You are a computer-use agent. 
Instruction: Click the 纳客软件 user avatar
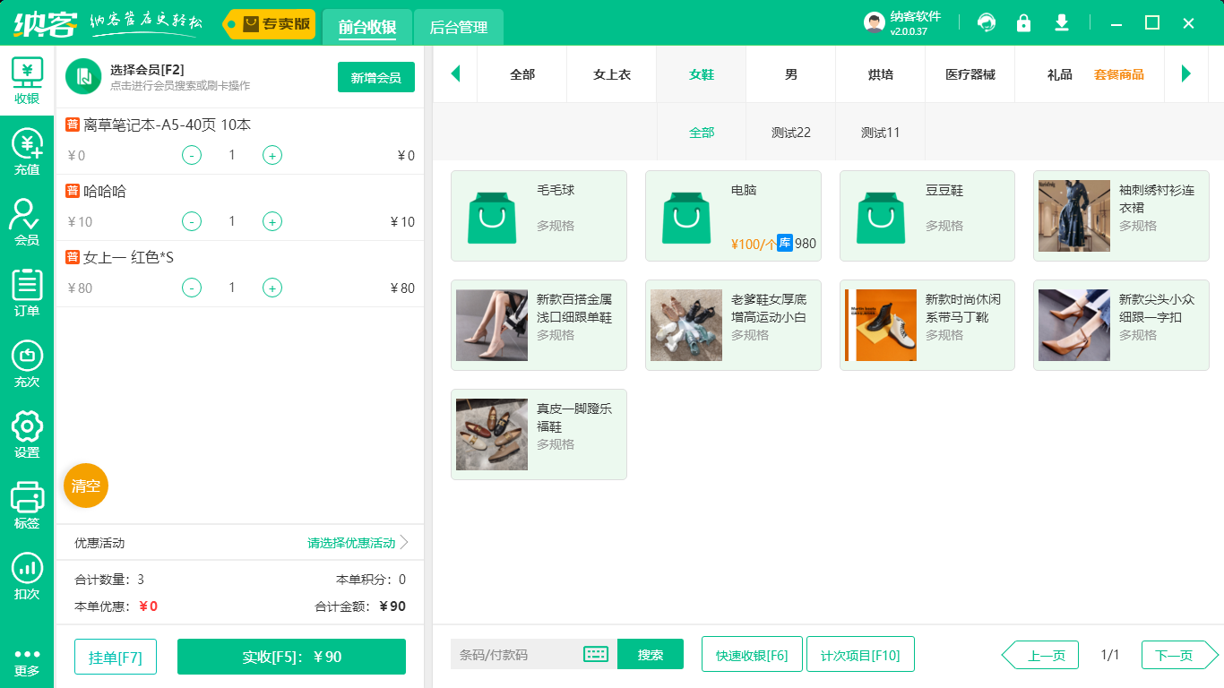[875, 22]
